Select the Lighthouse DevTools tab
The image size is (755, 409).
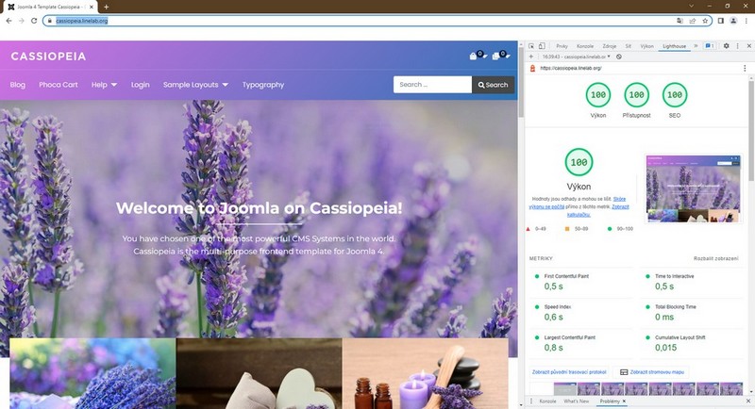(674, 46)
